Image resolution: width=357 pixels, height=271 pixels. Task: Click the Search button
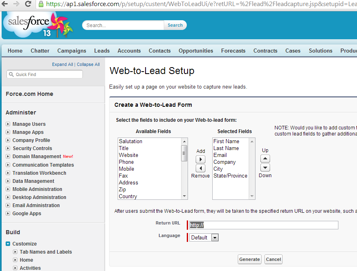click(175, 25)
